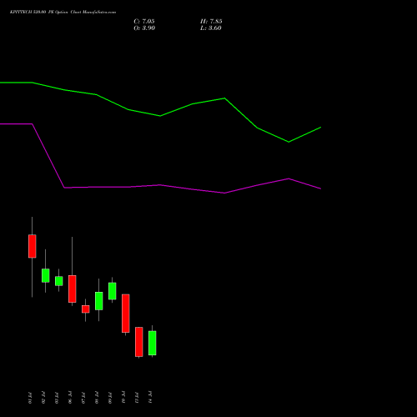This screenshot has height=417, width=417.
Task: Click the 02 Jul date axis label
Action: [x=43, y=398]
